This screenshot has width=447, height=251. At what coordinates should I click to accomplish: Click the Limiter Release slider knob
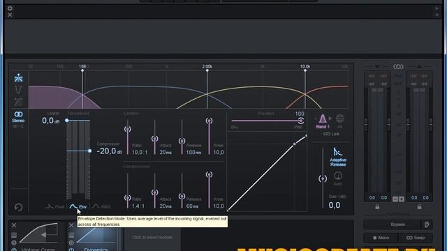coord(182,141)
